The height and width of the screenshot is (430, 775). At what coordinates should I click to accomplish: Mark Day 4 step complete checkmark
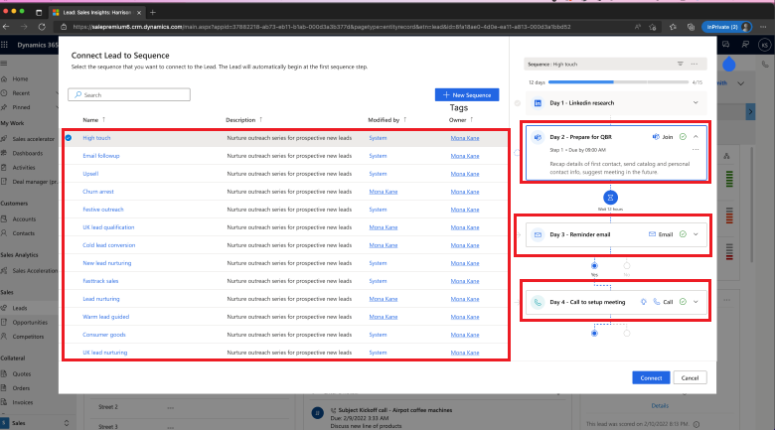(x=683, y=302)
